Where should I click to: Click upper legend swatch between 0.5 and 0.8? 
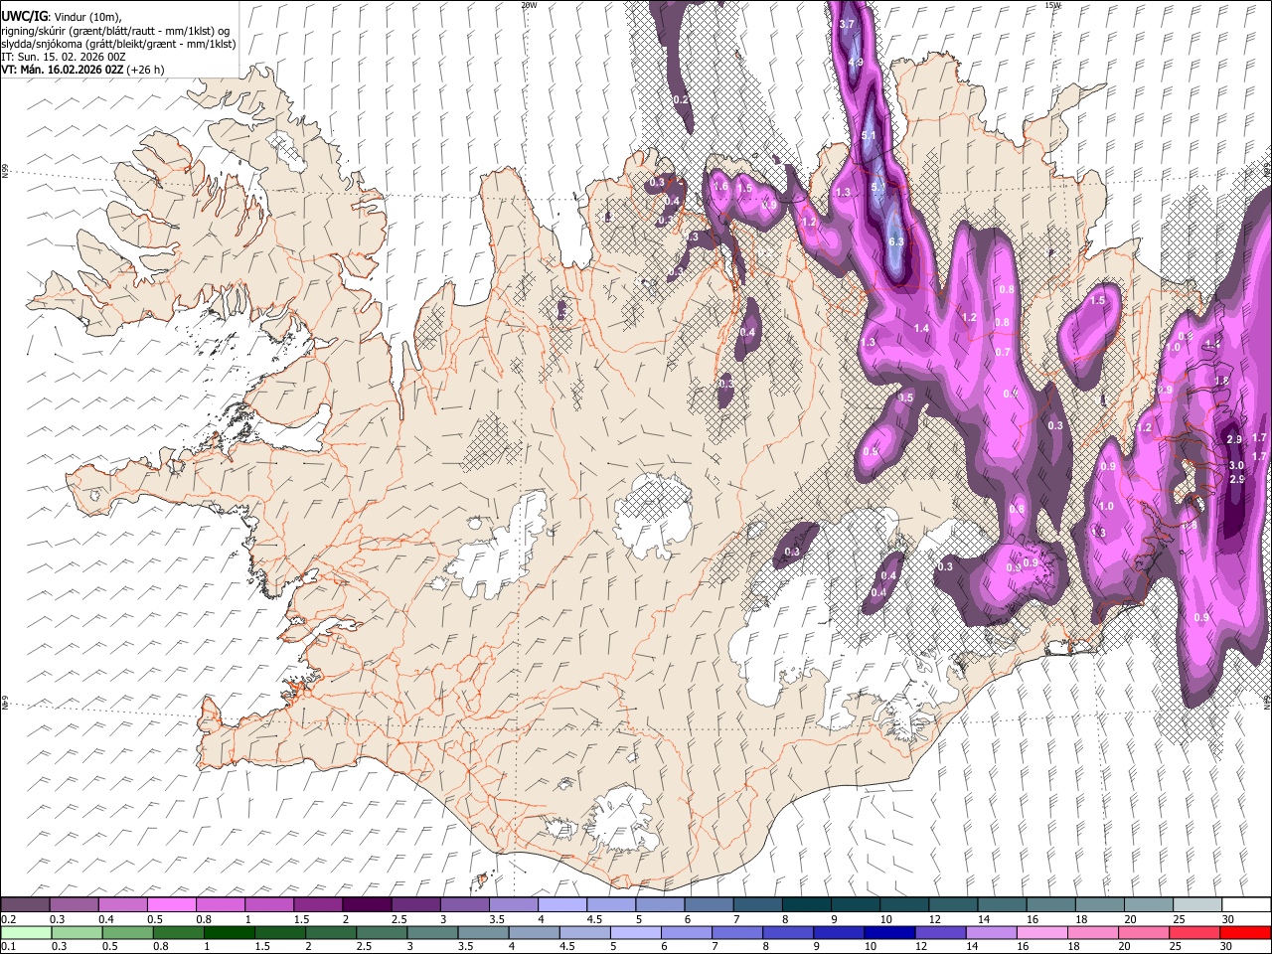[172, 905]
